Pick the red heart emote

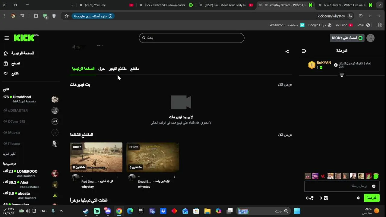323,176
